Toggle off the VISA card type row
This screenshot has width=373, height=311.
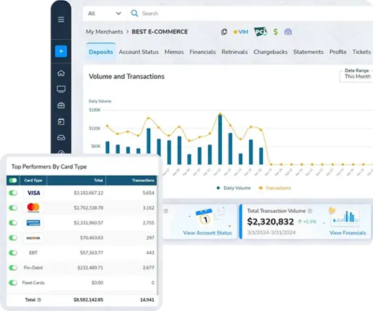(x=13, y=193)
